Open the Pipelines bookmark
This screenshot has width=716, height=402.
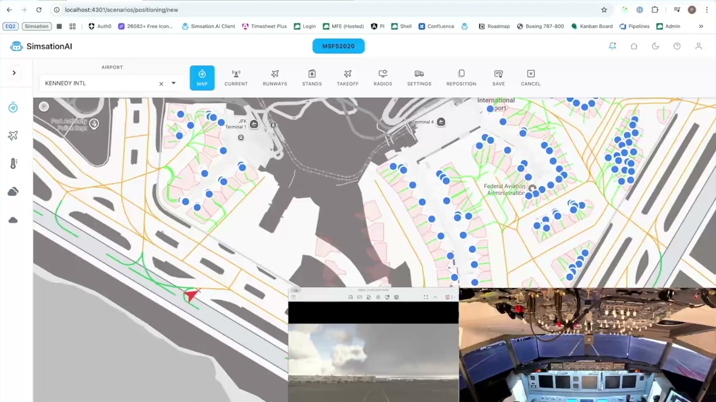[x=634, y=26]
